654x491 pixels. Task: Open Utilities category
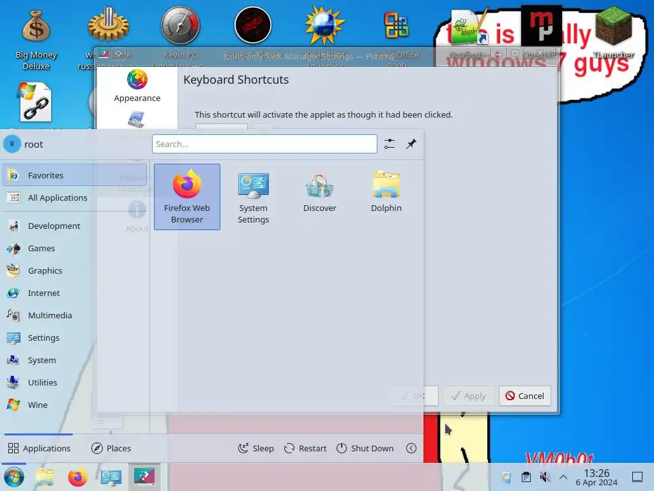pyautogui.click(x=75, y=382)
